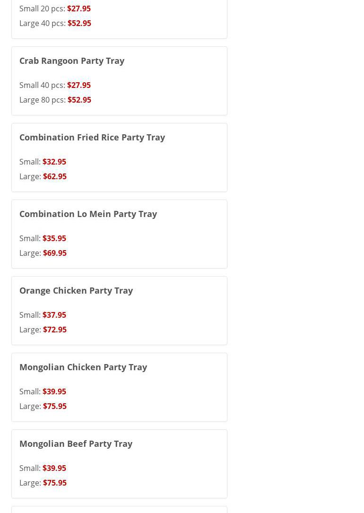Open Combination Lo Mein Party Tray
Viewport: 364px width, 513px height.
click(x=88, y=214)
